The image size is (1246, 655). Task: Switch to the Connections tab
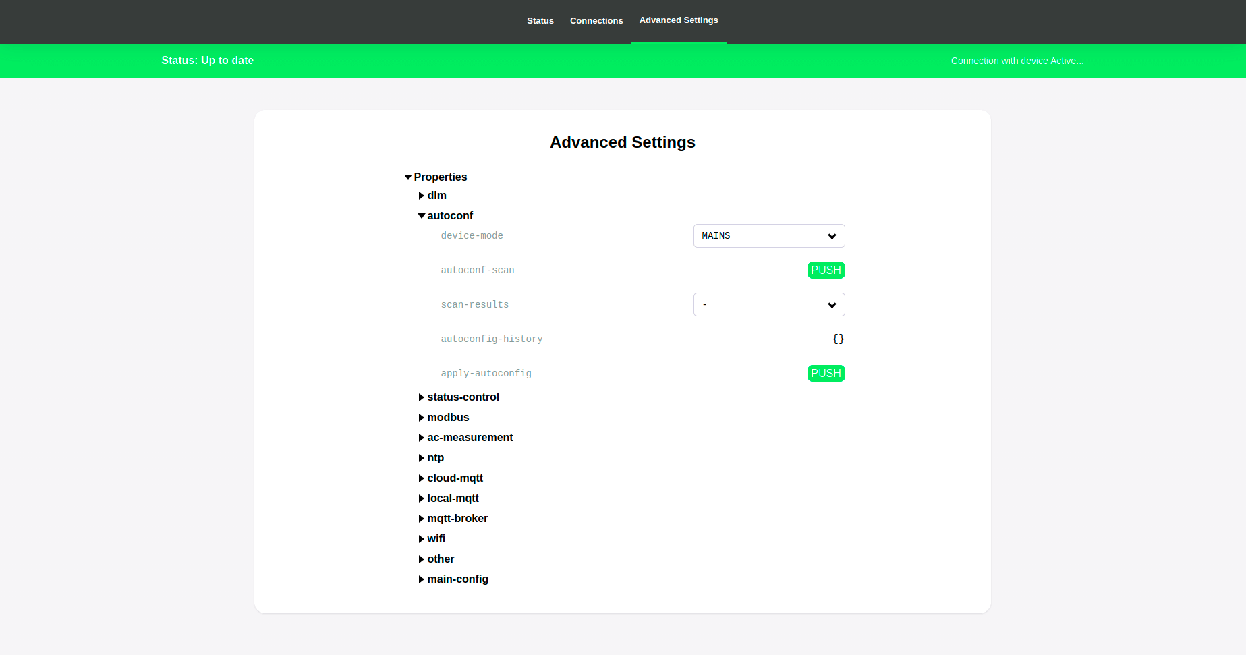596,21
